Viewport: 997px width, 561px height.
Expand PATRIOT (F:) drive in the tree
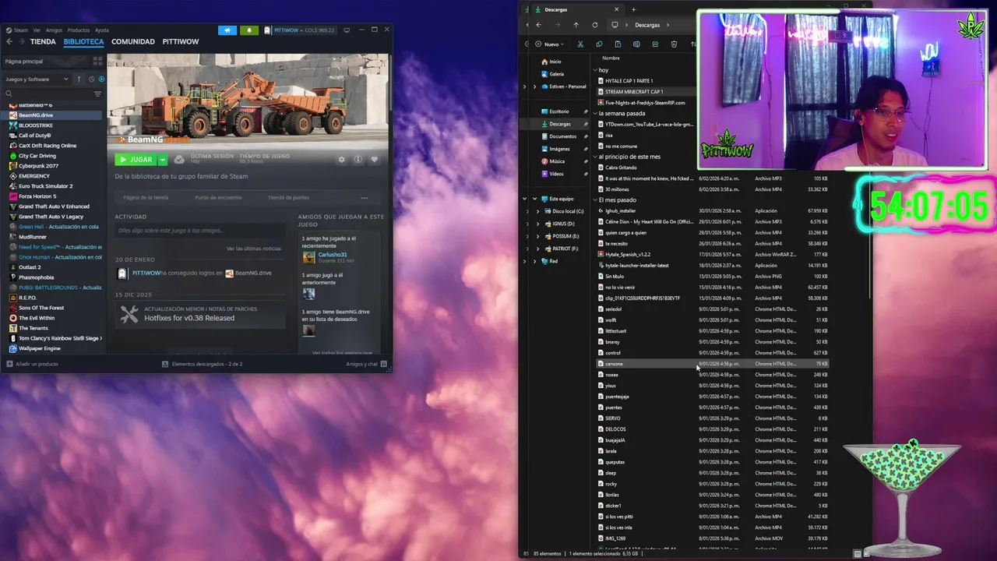pos(537,249)
